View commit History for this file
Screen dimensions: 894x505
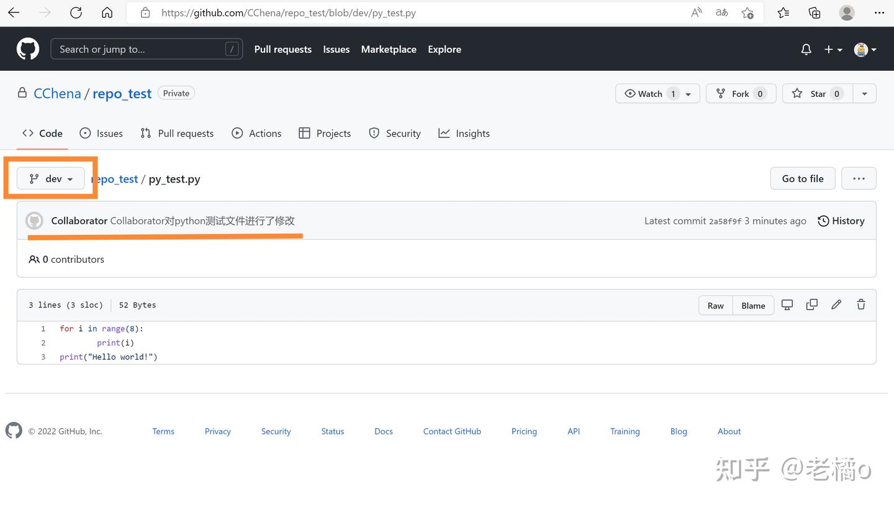pos(841,221)
